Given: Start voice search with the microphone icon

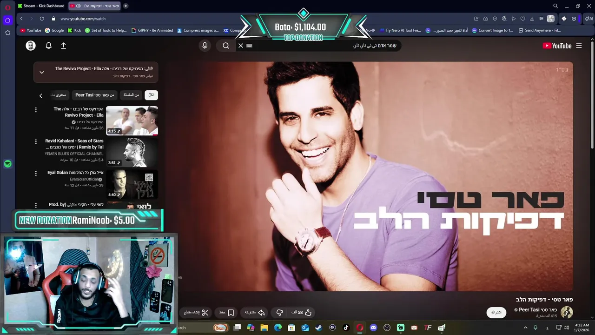Looking at the screenshot, I should coord(205,46).
